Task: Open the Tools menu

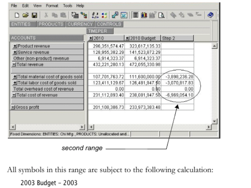Action: pyautogui.click(x=67, y=6)
